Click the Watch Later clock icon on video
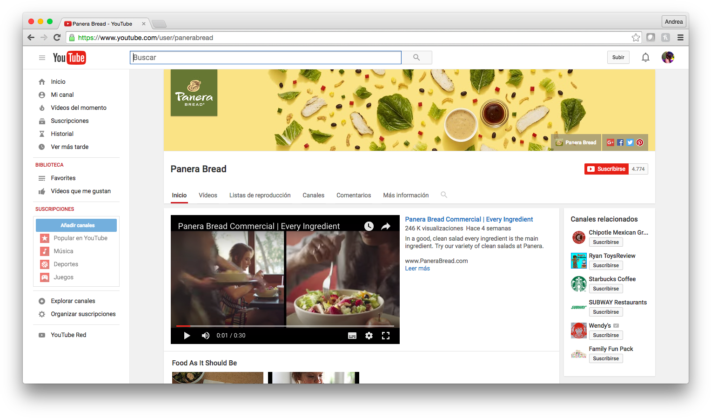Viewport: 711px width, 418px height. tap(369, 226)
